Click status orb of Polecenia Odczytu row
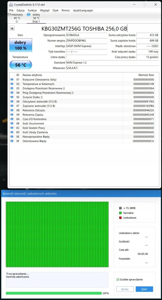This screenshot has height=300, width=162. [x=12, y=110]
